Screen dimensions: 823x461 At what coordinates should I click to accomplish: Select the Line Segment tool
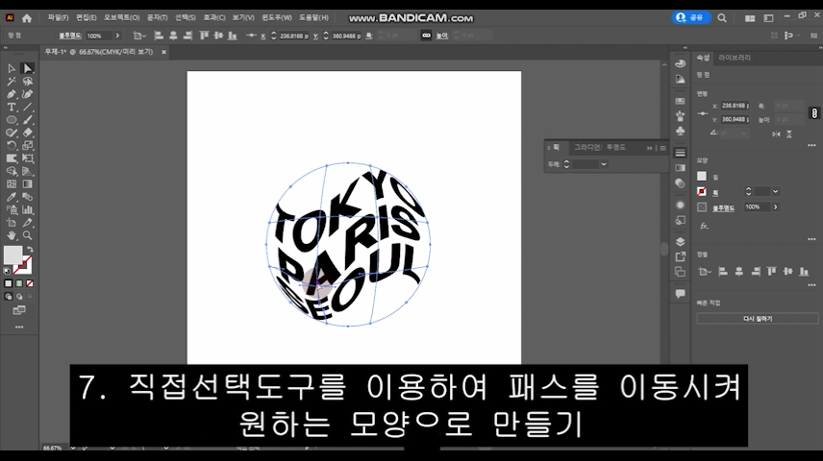point(27,107)
